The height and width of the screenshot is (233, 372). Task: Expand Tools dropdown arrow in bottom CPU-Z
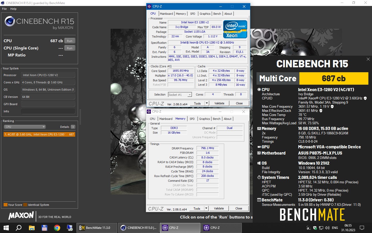click(x=206, y=208)
